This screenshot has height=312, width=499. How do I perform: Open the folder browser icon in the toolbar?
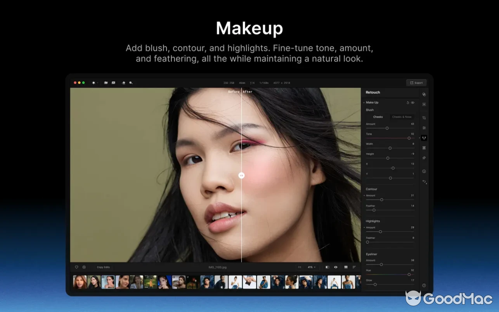click(106, 83)
